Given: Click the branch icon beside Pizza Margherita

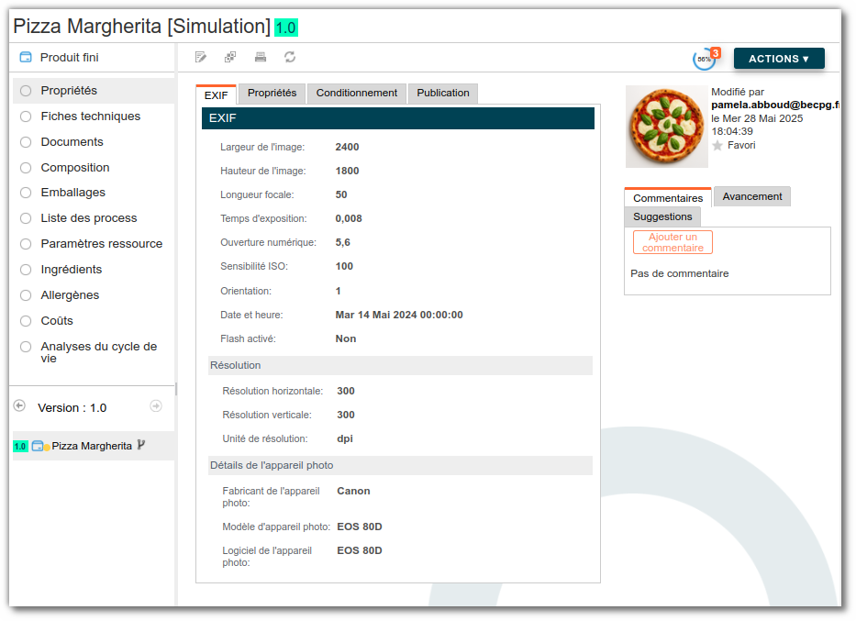Looking at the screenshot, I should pyautogui.click(x=141, y=445).
